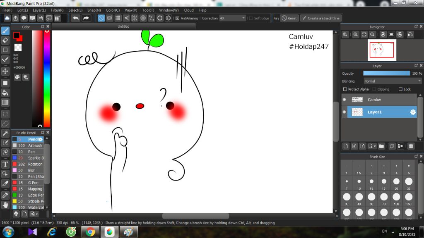Pick a hue on the rainbow color bar
Viewport: 424px width, 238px height.
[x=47, y=78]
